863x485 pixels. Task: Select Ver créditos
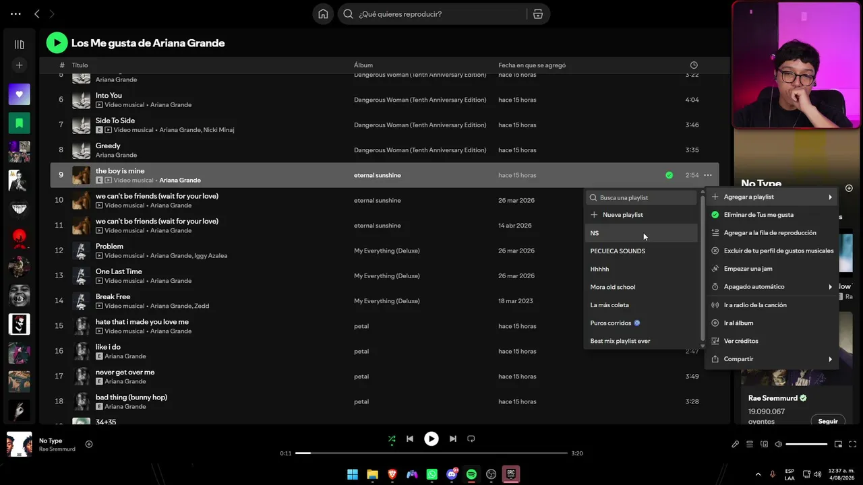772,341
